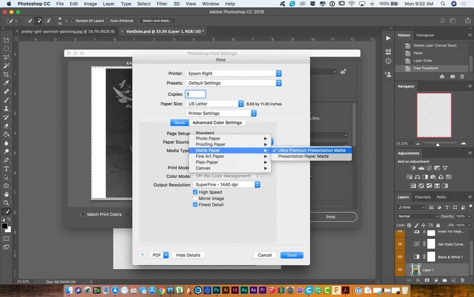
Task: Enable the Mirror Image checkbox
Action: coord(195,198)
